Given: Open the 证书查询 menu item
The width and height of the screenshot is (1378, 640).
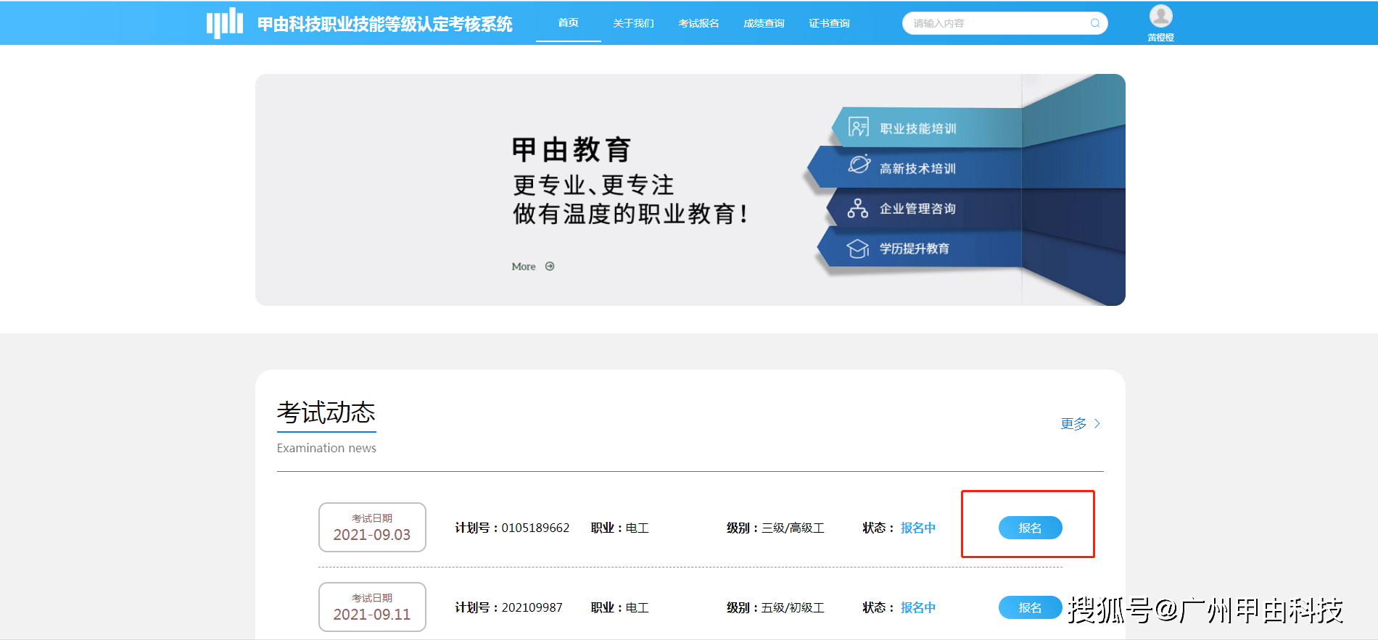Looking at the screenshot, I should click(829, 23).
